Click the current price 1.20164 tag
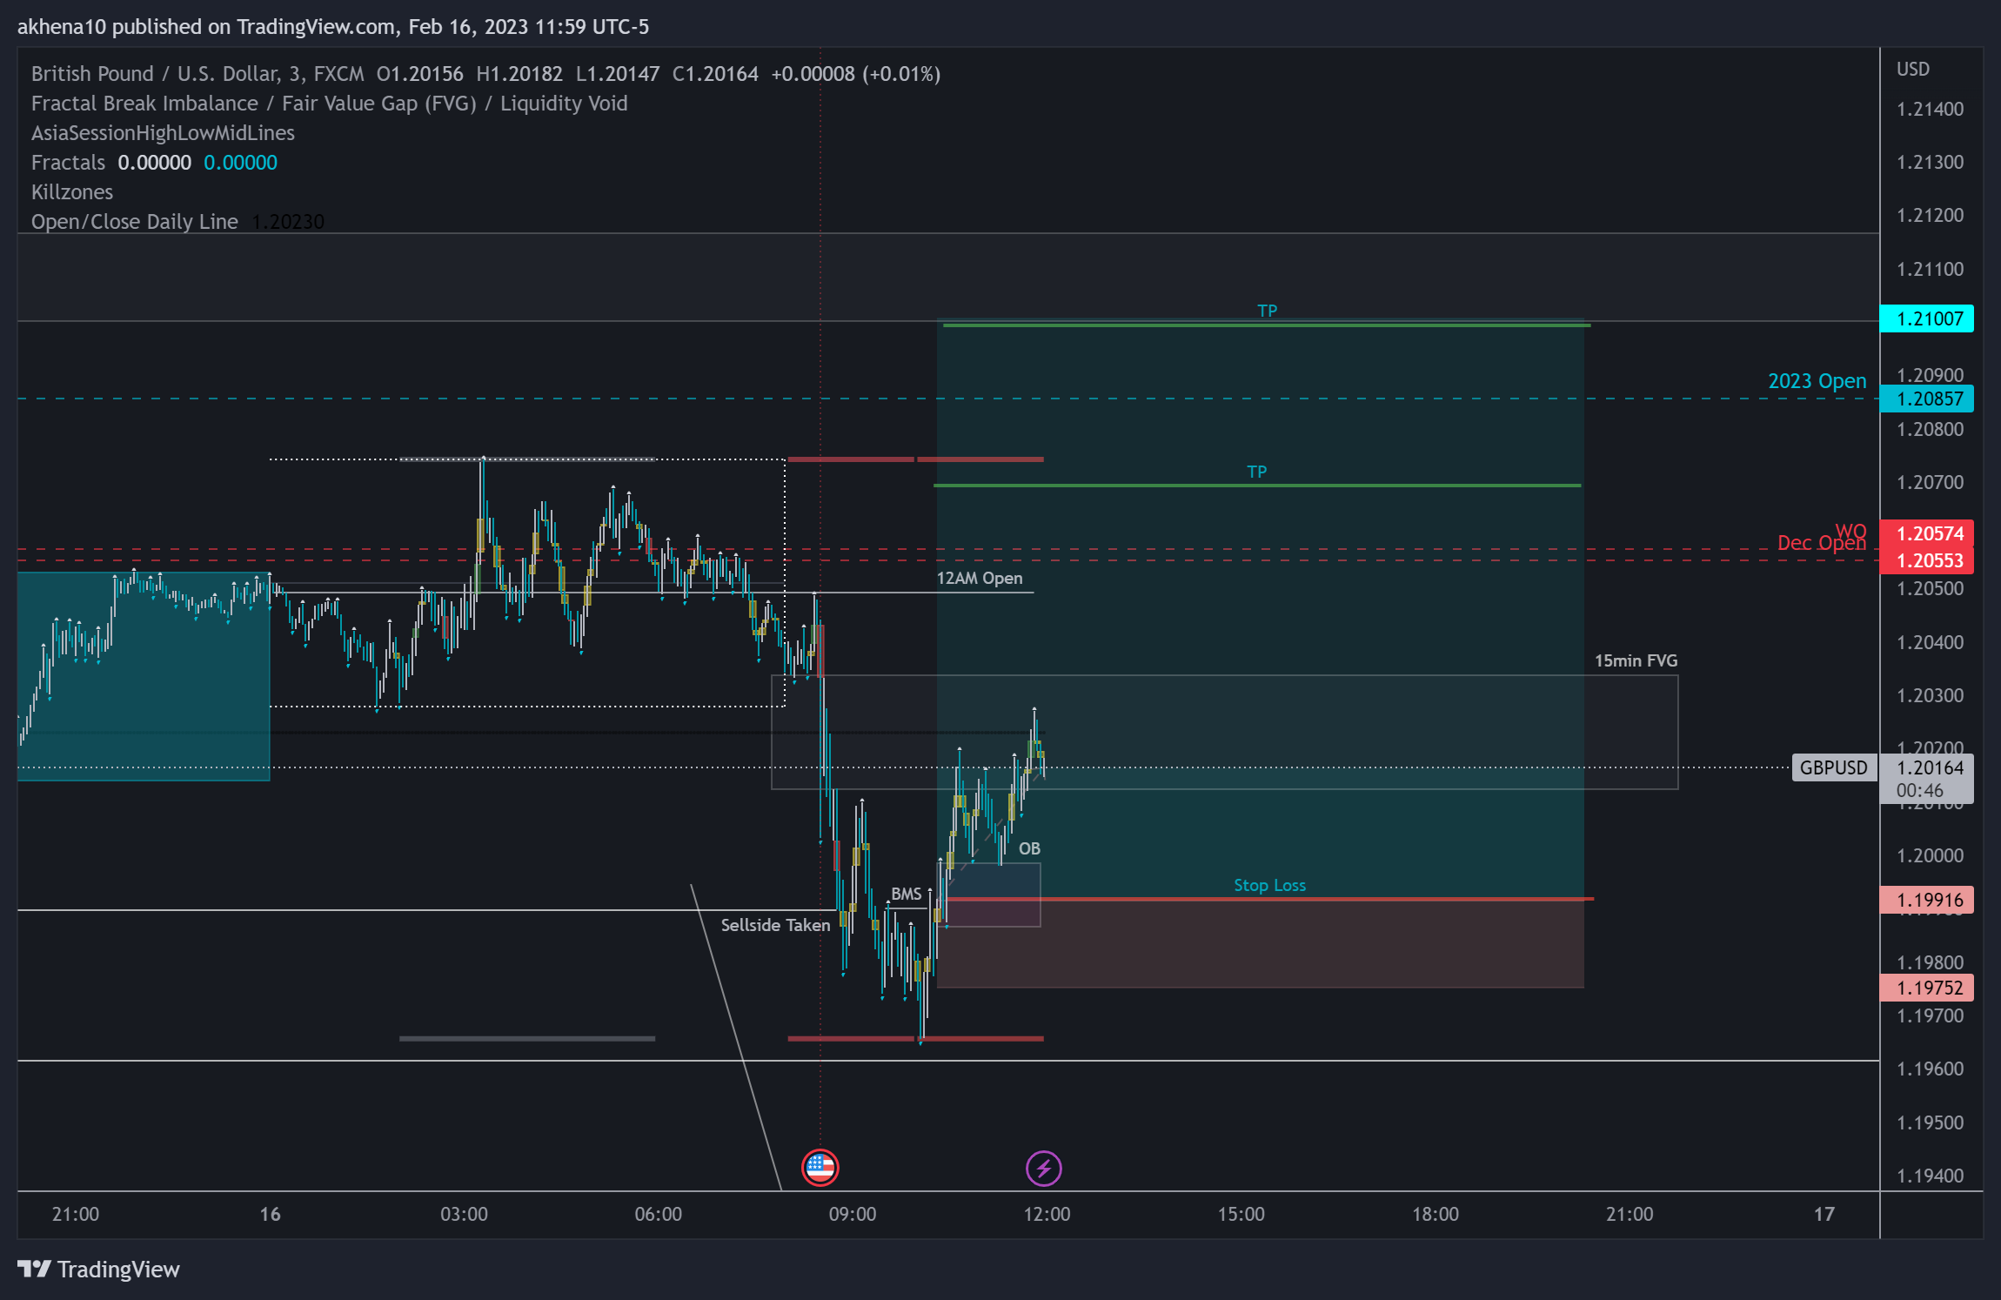2001x1300 pixels. click(x=1930, y=767)
